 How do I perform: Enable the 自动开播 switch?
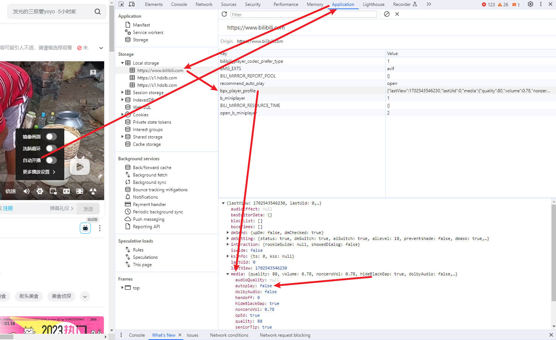51,160
